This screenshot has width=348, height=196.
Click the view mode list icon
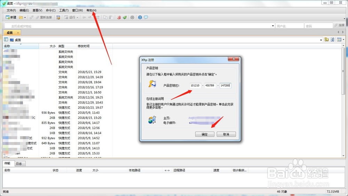click(x=339, y=40)
